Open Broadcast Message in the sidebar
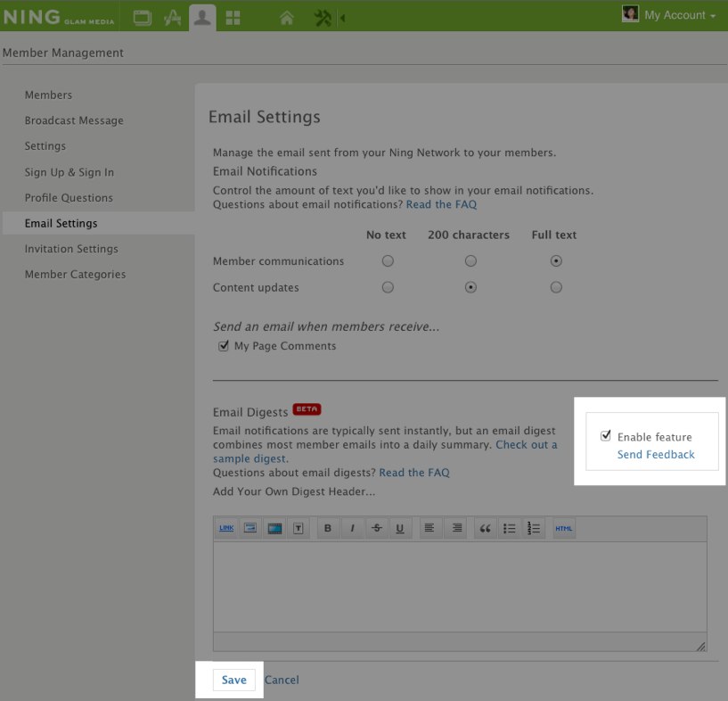This screenshot has height=701, width=728. [x=74, y=120]
